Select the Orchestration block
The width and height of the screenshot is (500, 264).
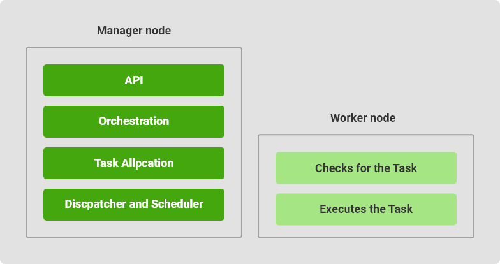(134, 122)
